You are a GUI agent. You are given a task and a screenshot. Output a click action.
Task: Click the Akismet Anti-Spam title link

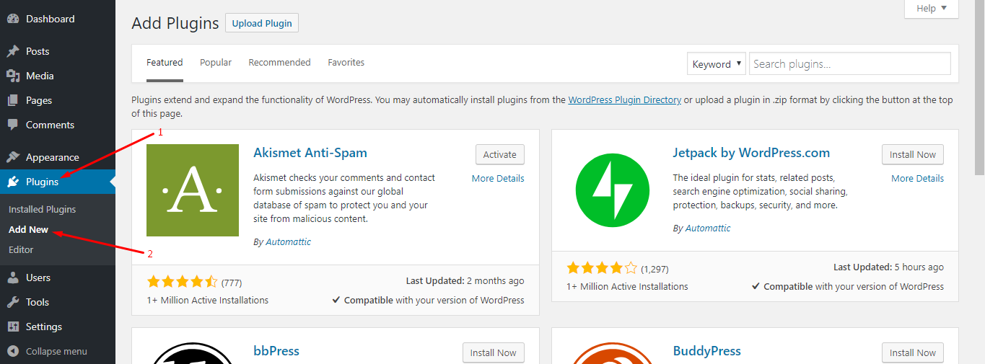pyautogui.click(x=310, y=153)
